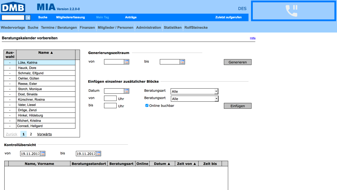Click the Datum input field
This screenshot has width=337, height=190.
[x=114, y=91]
